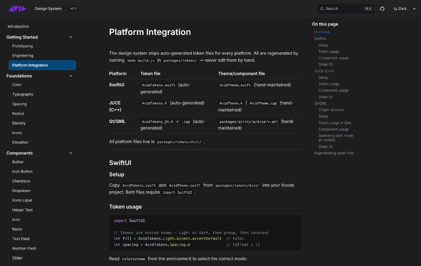Open the Density page

click(19, 123)
